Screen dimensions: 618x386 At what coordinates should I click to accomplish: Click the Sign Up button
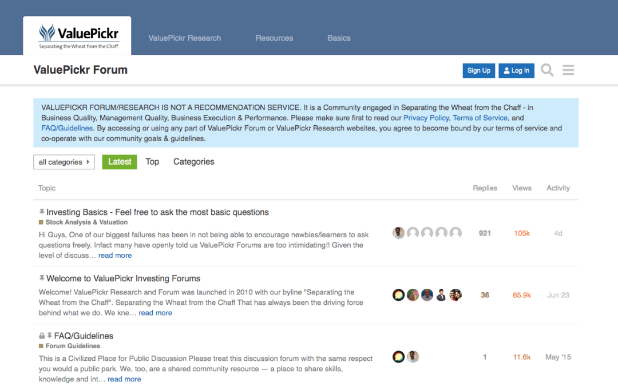(479, 70)
